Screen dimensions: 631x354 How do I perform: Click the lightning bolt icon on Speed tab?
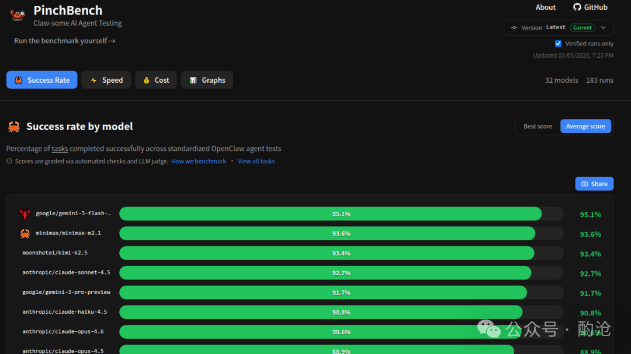pyautogui.click(x=93, y=80)
